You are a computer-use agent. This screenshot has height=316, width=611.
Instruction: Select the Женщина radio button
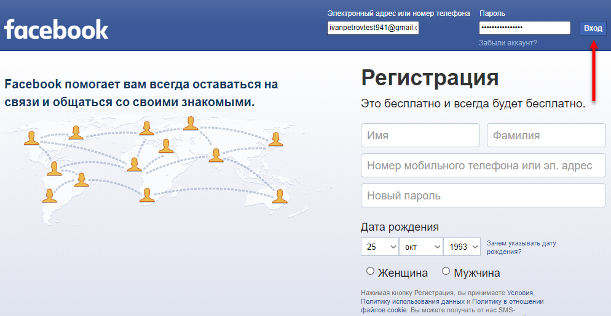[x=370, y=271]
